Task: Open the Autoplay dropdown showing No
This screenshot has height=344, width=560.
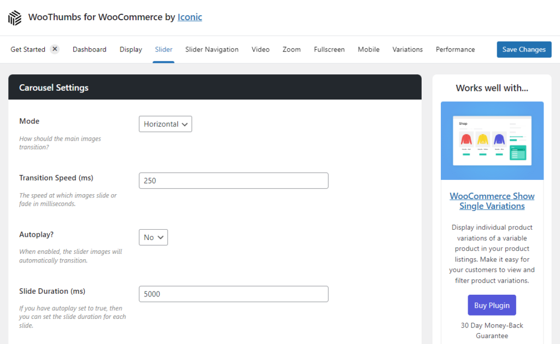Action: pyautogui.click(x=153, y=237)
